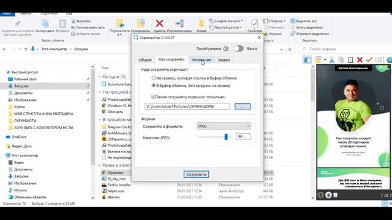Collapse the Сегодня (1) group
Viewport: 392px width, 220px height.
pyautogui.click(x=100, y=76)
